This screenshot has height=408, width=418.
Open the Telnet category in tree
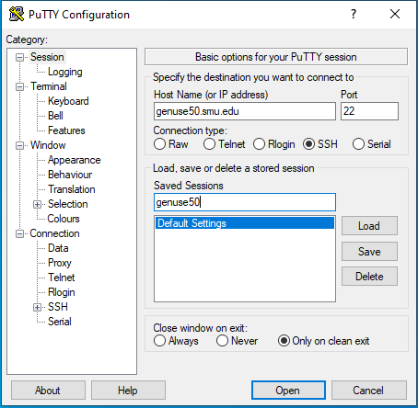[x=62, y=278]
